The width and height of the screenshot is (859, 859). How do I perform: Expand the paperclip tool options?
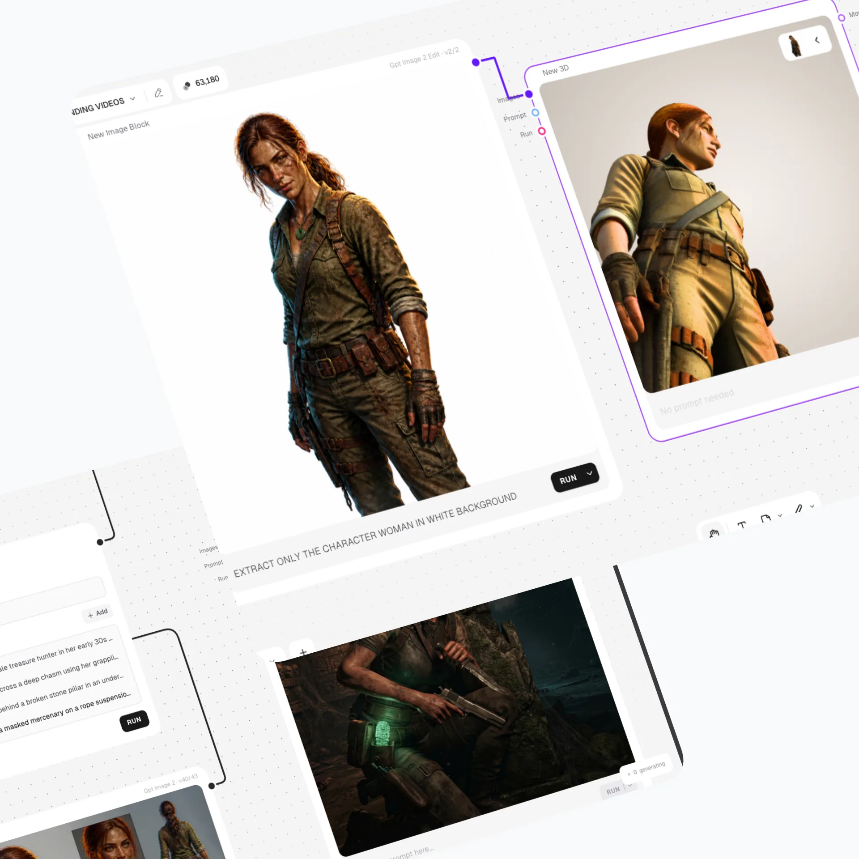coord(812,506)
